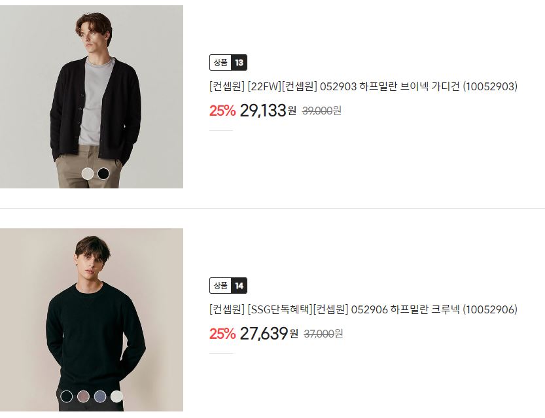
Task: Click the 상품 13 badge
Action: [x=228, y=63]
